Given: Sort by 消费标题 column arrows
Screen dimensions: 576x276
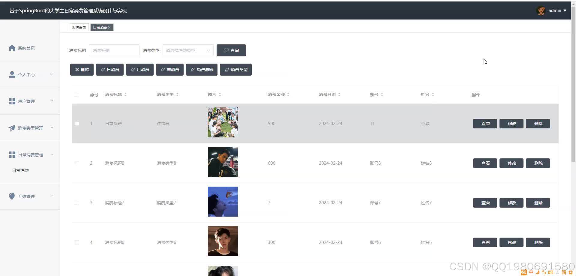Looking at the screenshot, I should 125,94.
